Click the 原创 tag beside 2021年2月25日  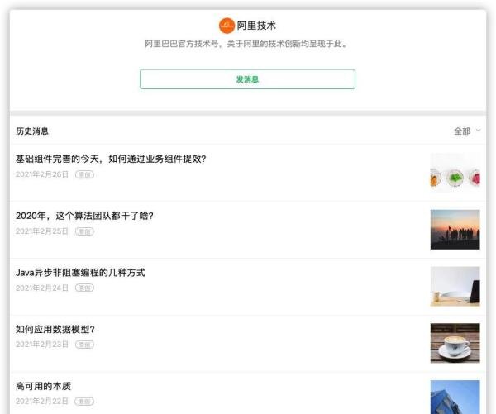pyautogui.click(x=84, y=231)
